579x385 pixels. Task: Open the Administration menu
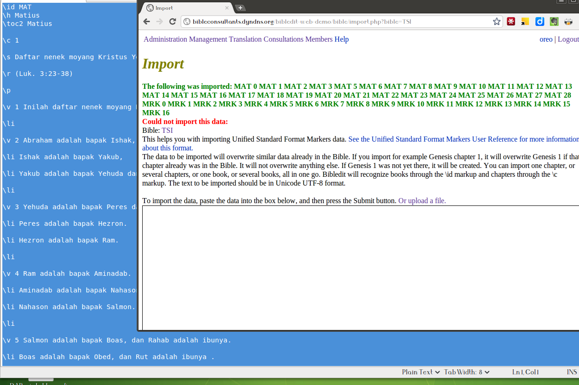165,39
